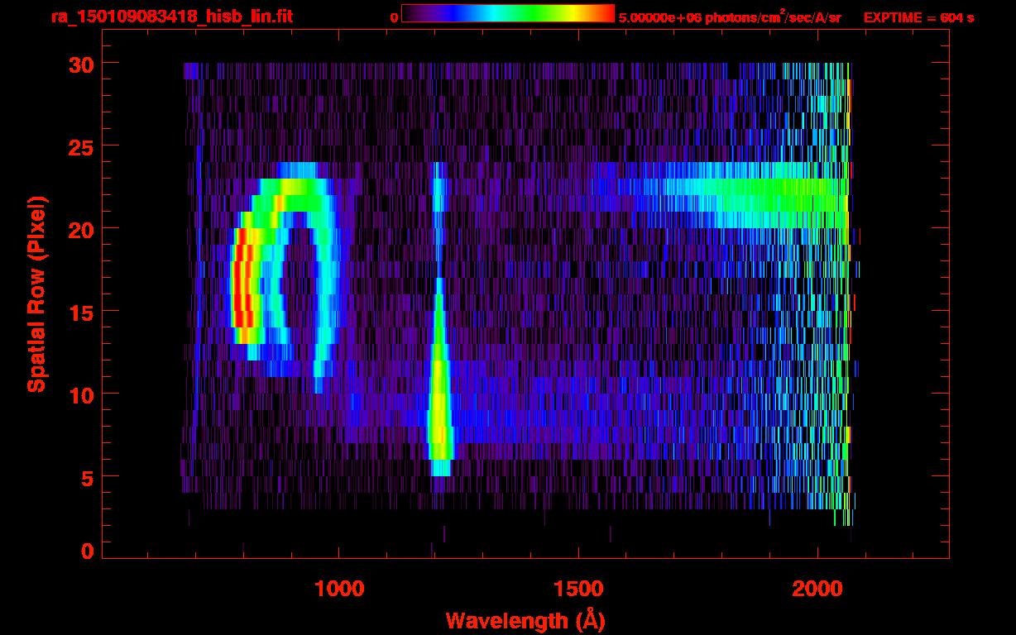Click the Spatial Row (Pixel) axis label
The height and width of the screenshot is (635, 1016).
click(37, 294)
